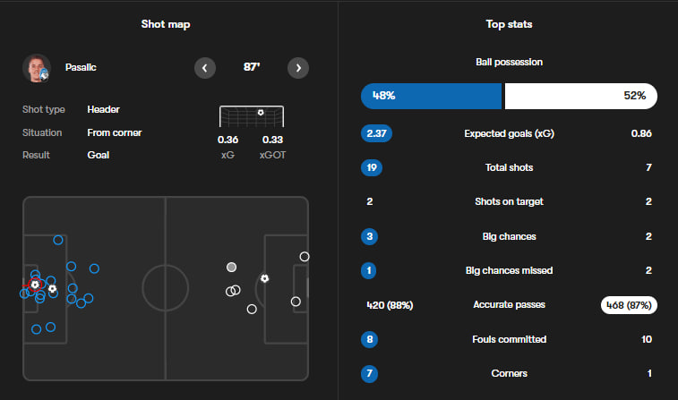Click the Top stats heading
Viewport: 678px width, 400px height.
coord(509,24)
